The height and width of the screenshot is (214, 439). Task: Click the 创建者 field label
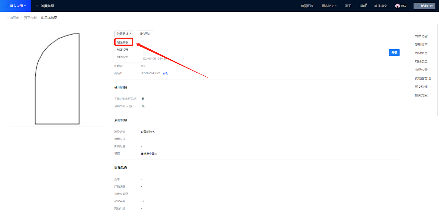[119, 66]
